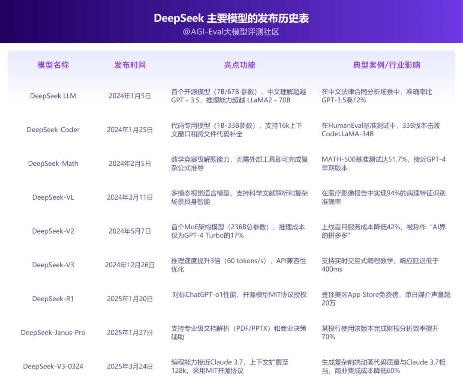Select the 'DeepSeek-R1' model name cell

pyautogui.click(x=53, y=299)
